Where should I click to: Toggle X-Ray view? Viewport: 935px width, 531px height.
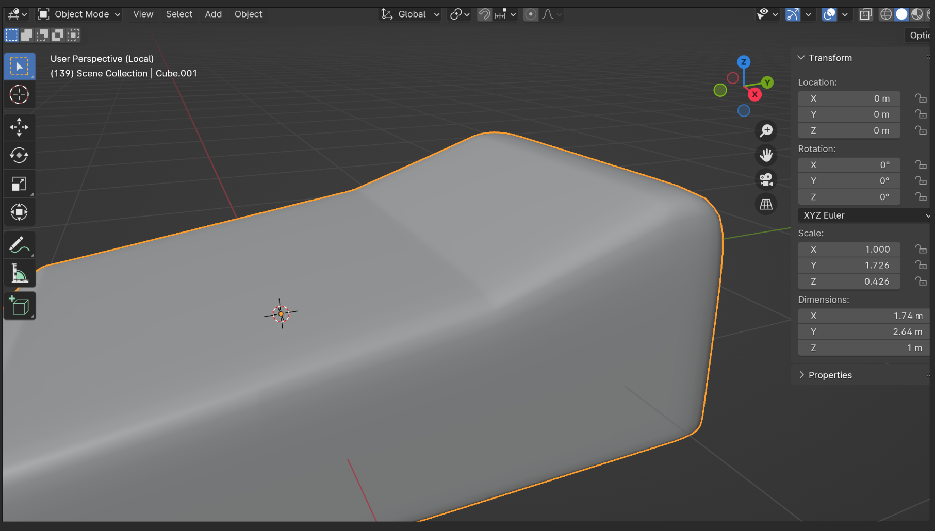[x=866, y=14]
